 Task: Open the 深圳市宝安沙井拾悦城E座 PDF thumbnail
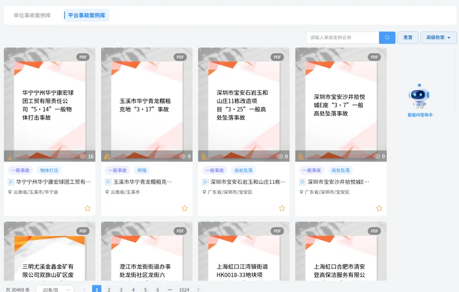pos(341,105)
